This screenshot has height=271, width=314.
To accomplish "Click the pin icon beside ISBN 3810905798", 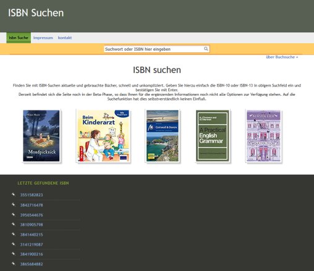I will 14,224.
